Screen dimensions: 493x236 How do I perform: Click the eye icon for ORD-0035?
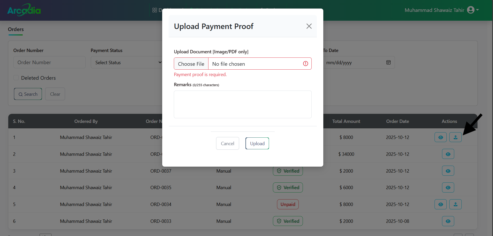point(448,188)
